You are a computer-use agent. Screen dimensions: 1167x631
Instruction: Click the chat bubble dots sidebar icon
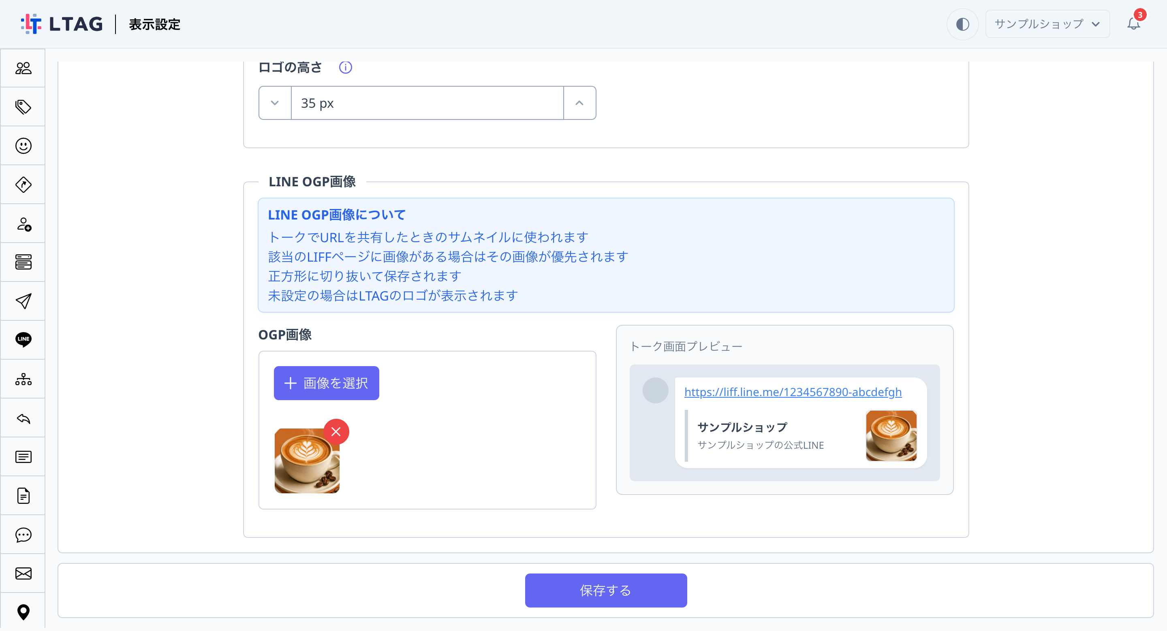click(23, 535)
